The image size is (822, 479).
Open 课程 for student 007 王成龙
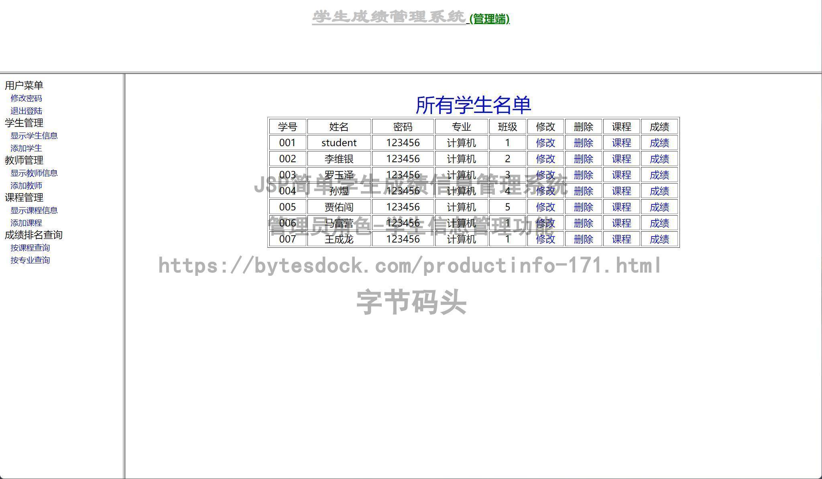621,239
